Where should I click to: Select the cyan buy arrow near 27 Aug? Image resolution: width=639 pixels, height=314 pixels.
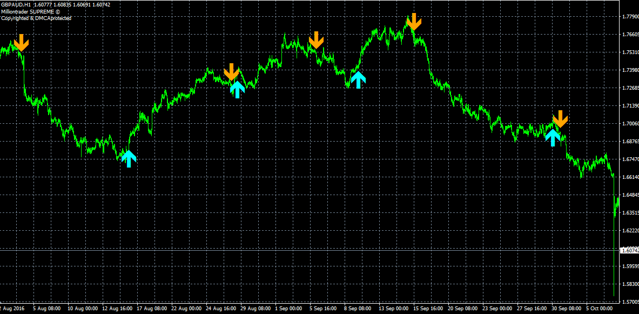tap(237, 89)
